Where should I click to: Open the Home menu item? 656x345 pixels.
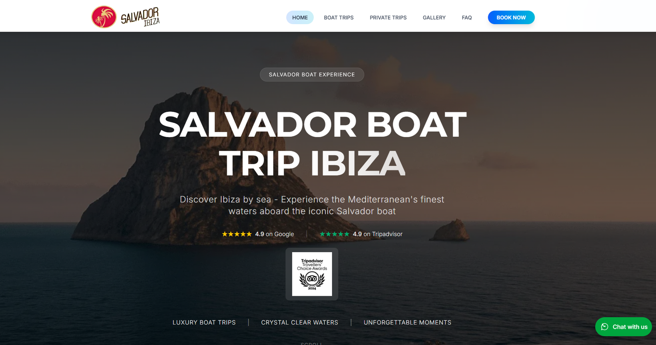[300, 18]
